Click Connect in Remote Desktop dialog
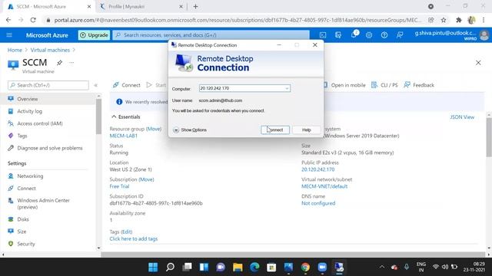Screen dimensions: 492x276 [275, 130]
